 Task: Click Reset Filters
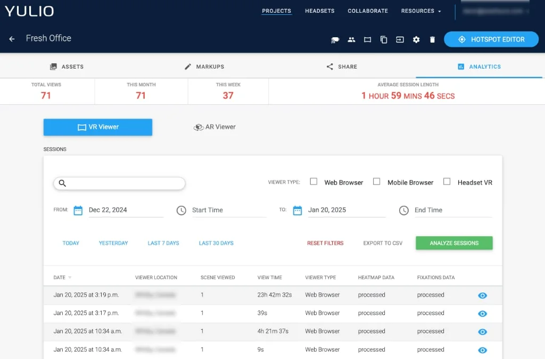click(325, 243)
